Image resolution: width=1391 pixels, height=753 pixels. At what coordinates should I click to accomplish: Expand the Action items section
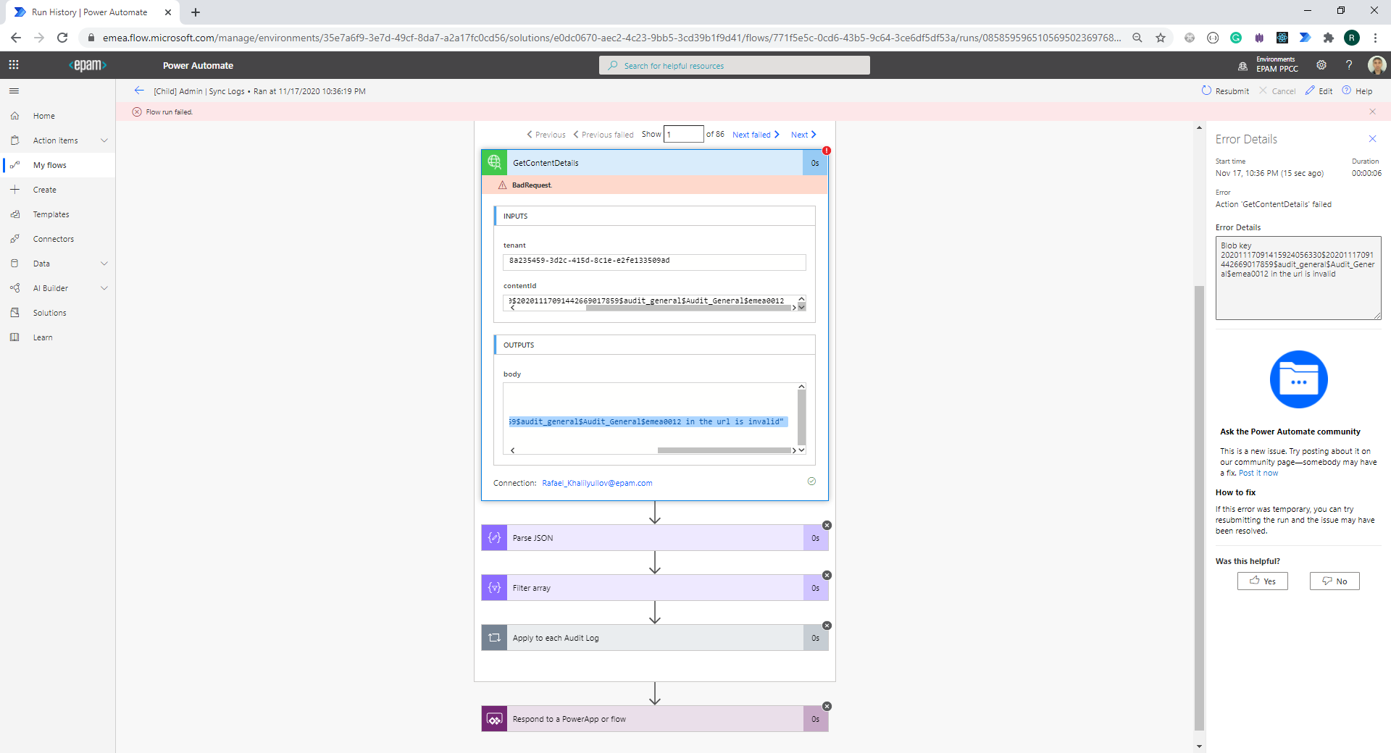104,140
